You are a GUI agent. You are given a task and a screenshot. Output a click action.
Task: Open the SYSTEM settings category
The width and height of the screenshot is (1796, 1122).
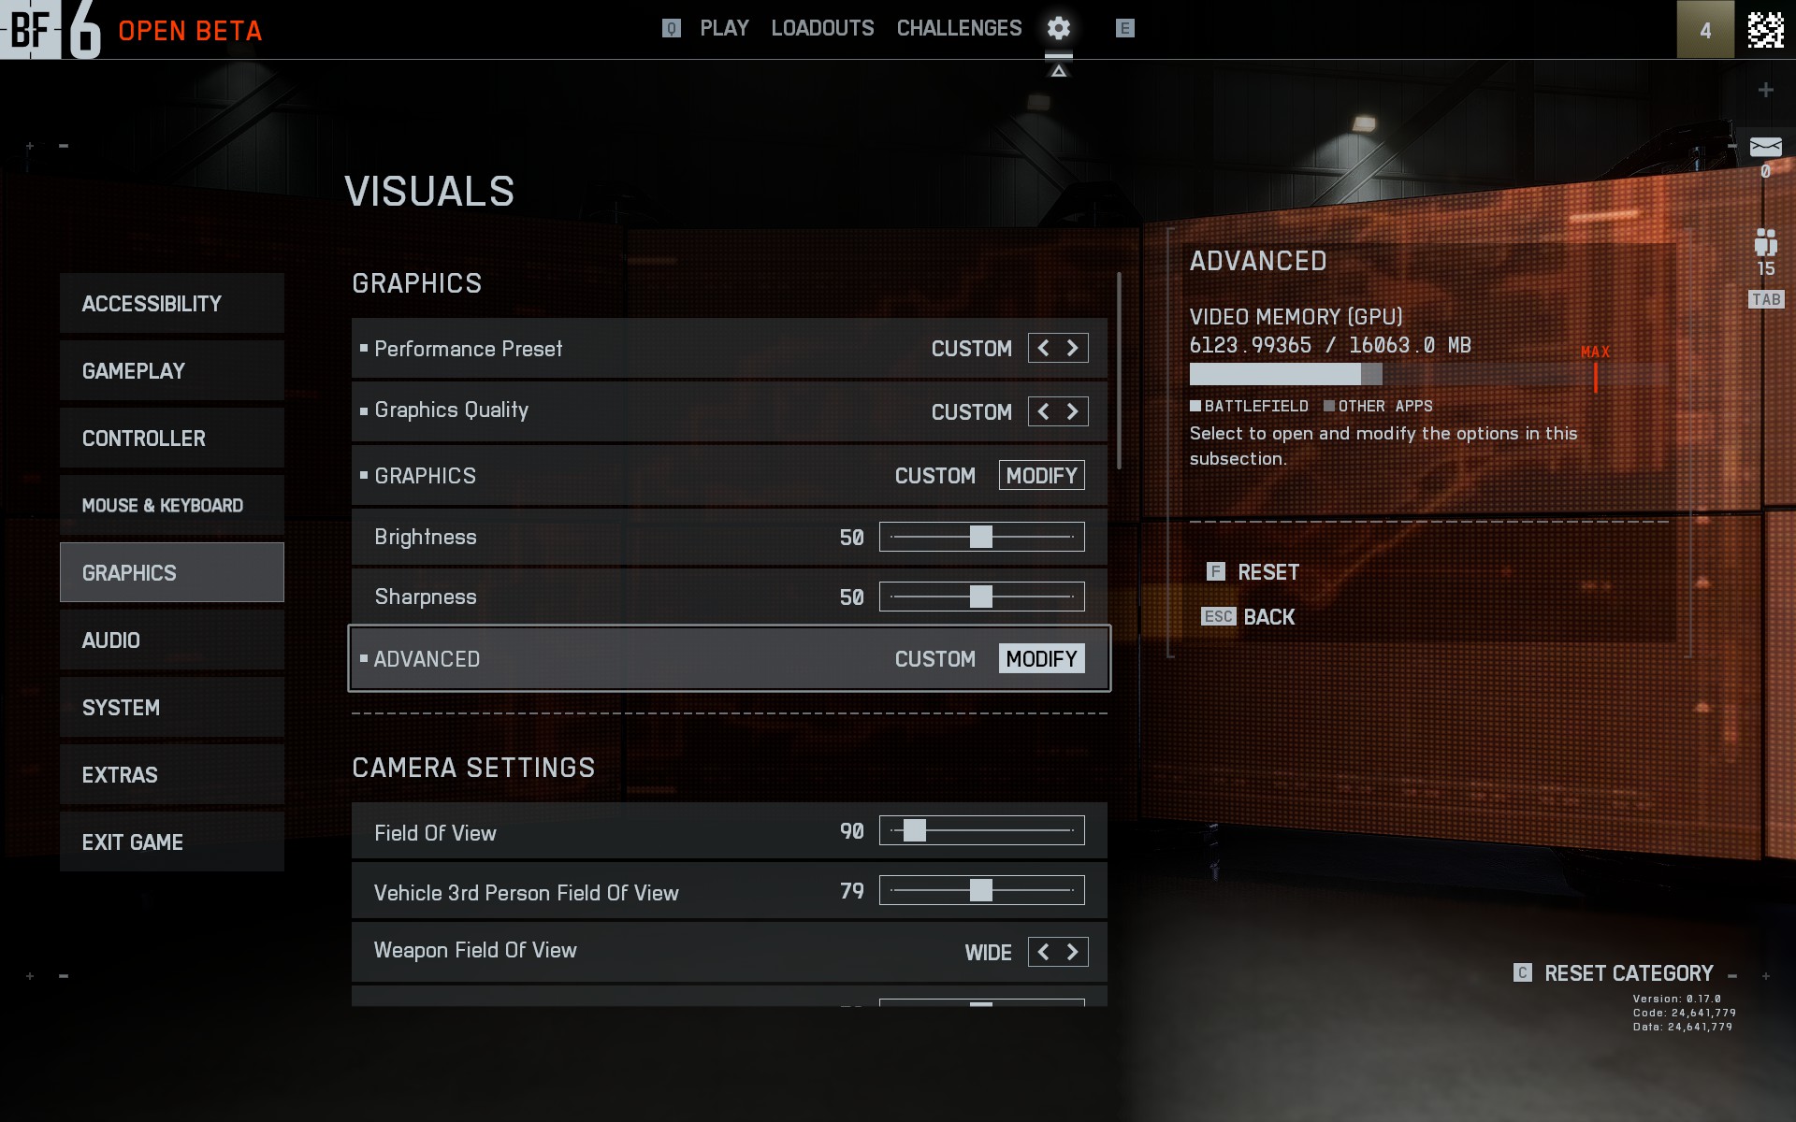point(172,707)
